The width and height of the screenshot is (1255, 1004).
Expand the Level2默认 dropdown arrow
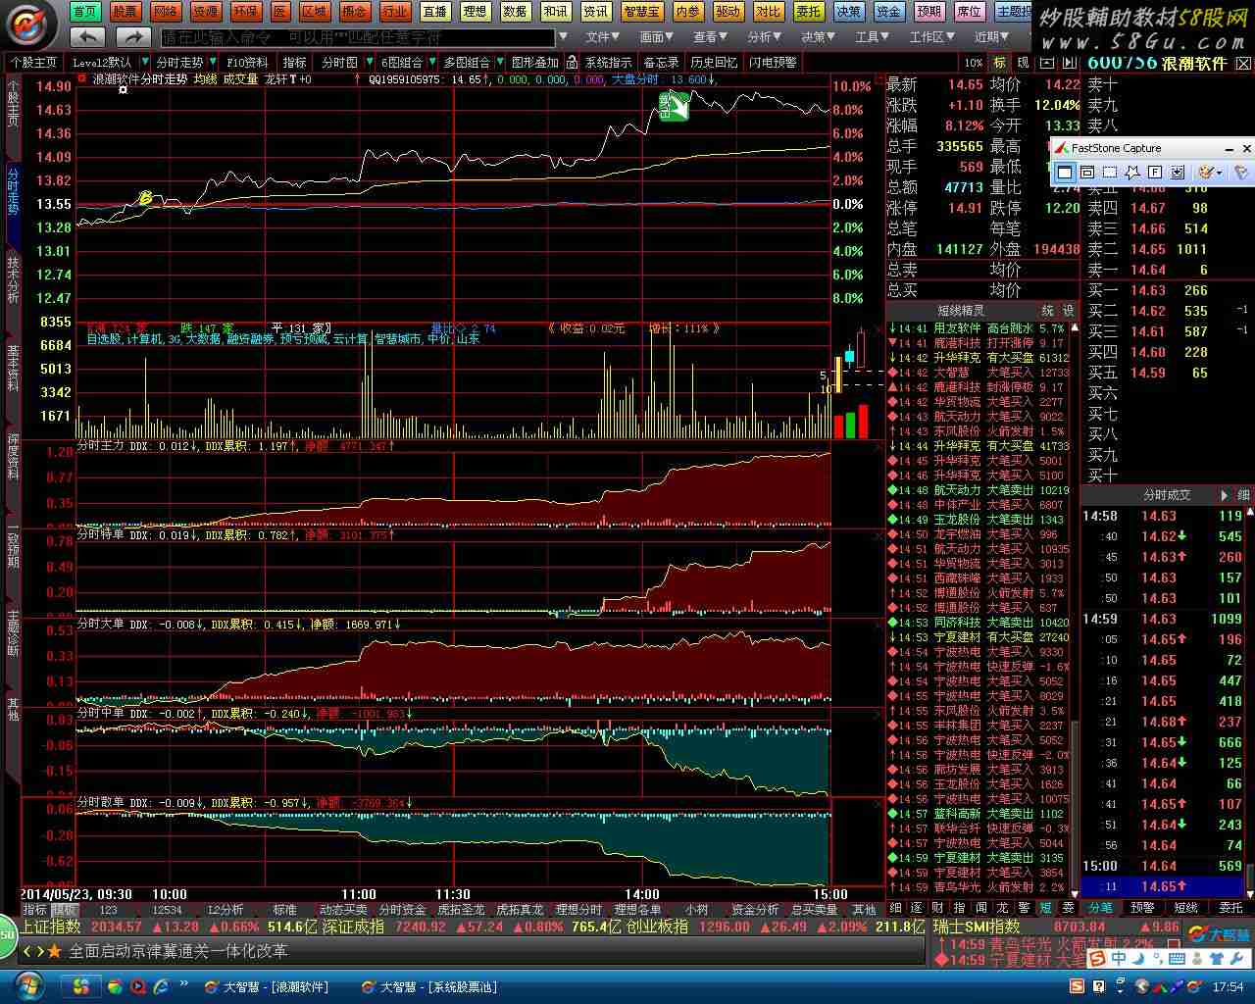[145, 63]
